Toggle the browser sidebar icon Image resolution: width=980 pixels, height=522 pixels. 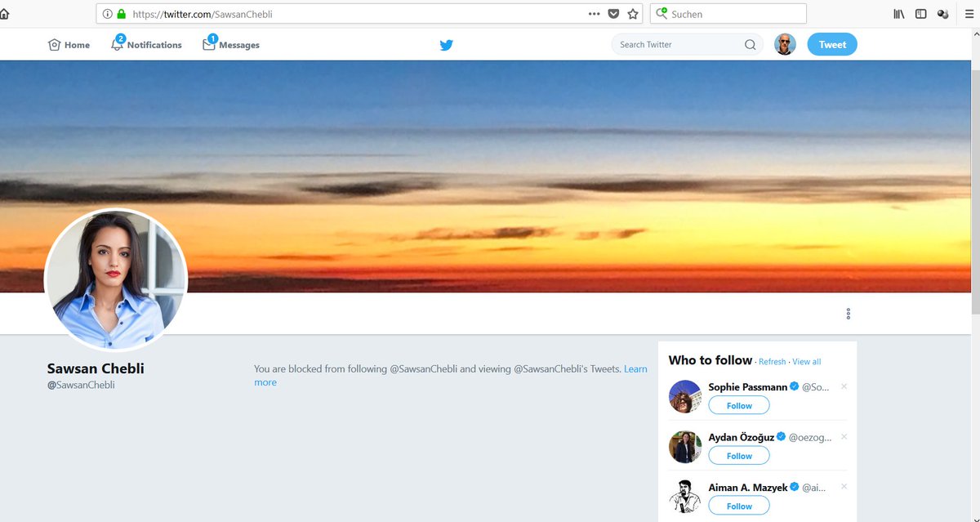pyautogui.click(x=920, y=14)
